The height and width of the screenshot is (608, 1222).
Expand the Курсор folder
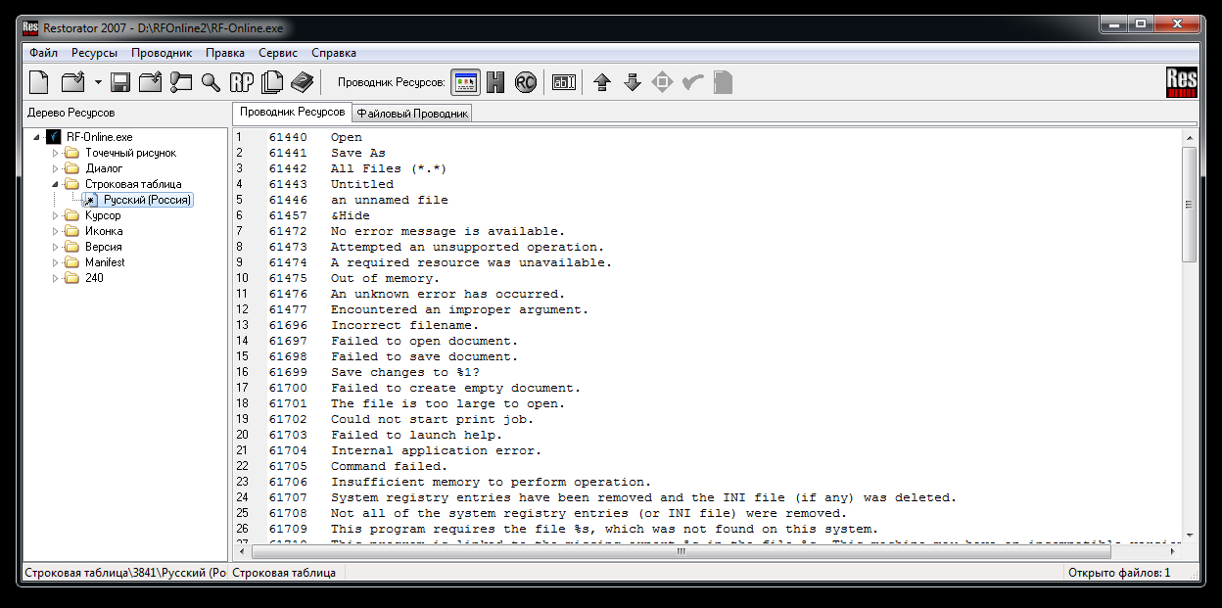[x=56, y=215]
